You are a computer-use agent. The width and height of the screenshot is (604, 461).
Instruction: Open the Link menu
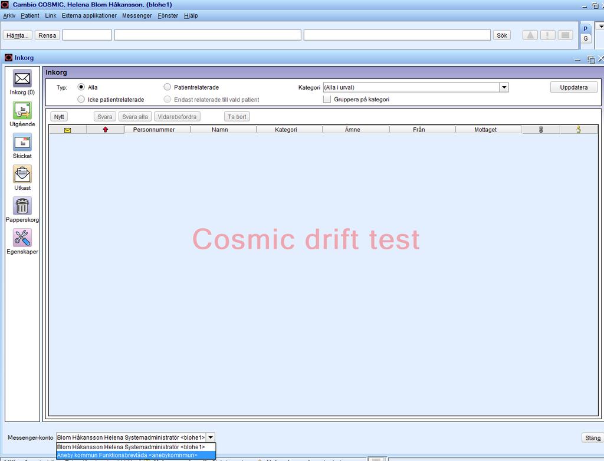tap(51, 15)
